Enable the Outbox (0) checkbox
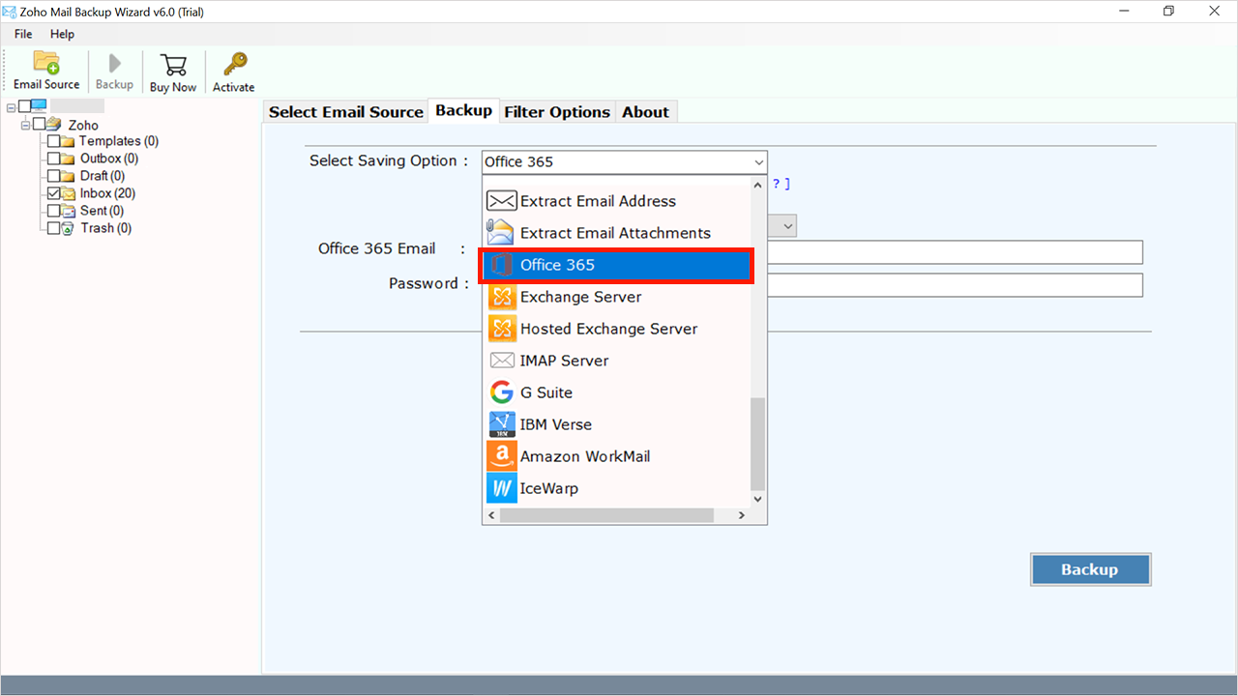 coord(53,159)
